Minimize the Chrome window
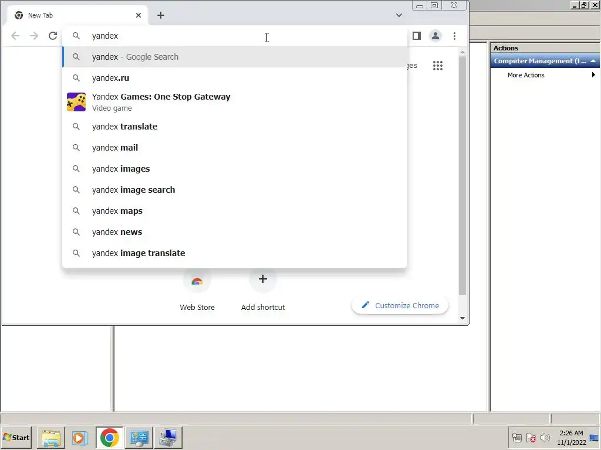 coord(419,5)
